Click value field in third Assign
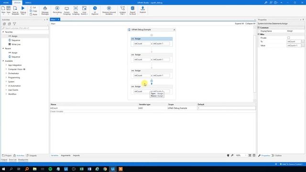This screenshot has height=172, width=306. [161, 75]
